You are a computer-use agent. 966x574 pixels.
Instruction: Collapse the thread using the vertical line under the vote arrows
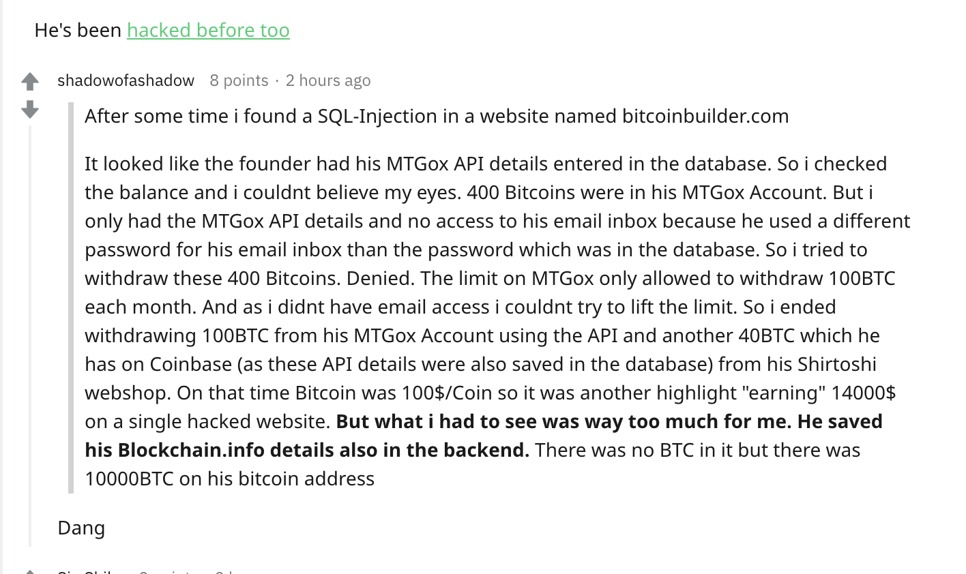[30, 334]
